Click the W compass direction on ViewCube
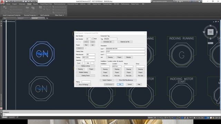The height and width of the screenshot is (124, 221). 204,32
